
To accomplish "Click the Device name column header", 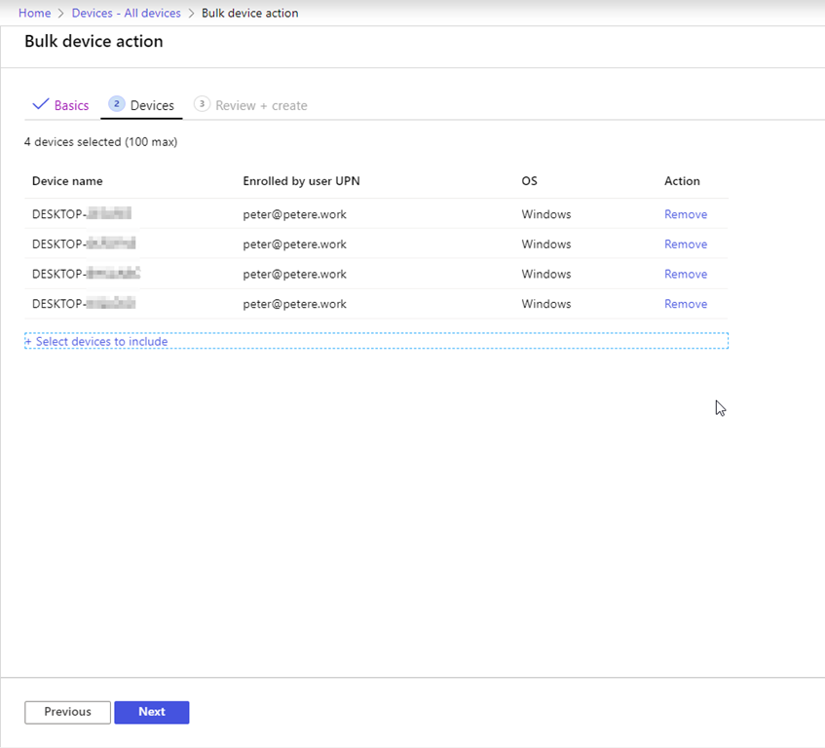I will pos(66,181).
